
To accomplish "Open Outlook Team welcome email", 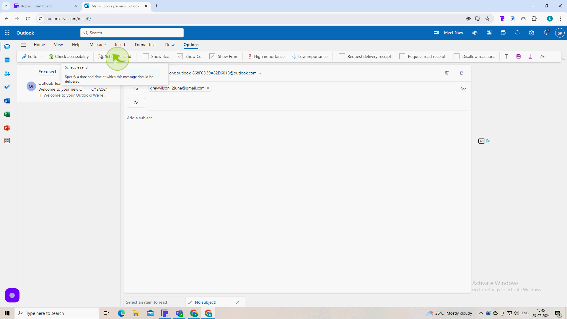I will tap(69, 89).
